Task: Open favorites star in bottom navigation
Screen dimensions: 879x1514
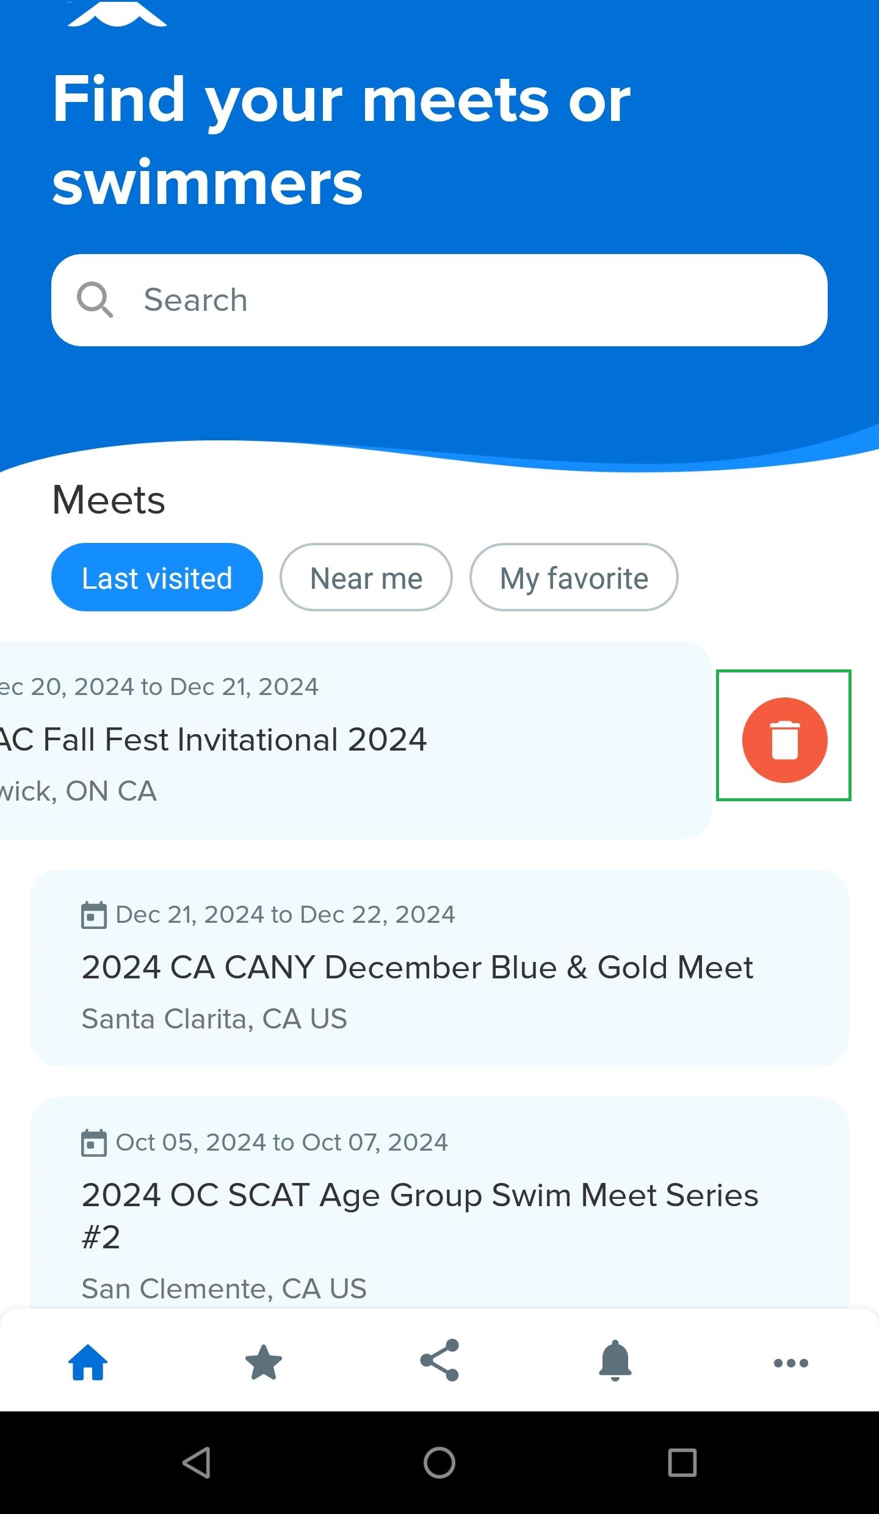Action: [264, 1362]
